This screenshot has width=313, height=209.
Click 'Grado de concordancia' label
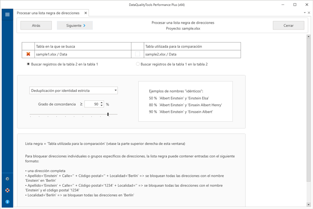[57, 104]
